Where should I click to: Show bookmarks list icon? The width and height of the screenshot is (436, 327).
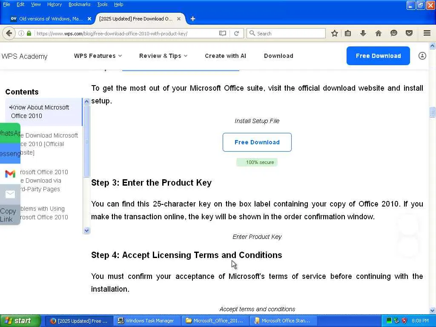[x=348, y=33]
